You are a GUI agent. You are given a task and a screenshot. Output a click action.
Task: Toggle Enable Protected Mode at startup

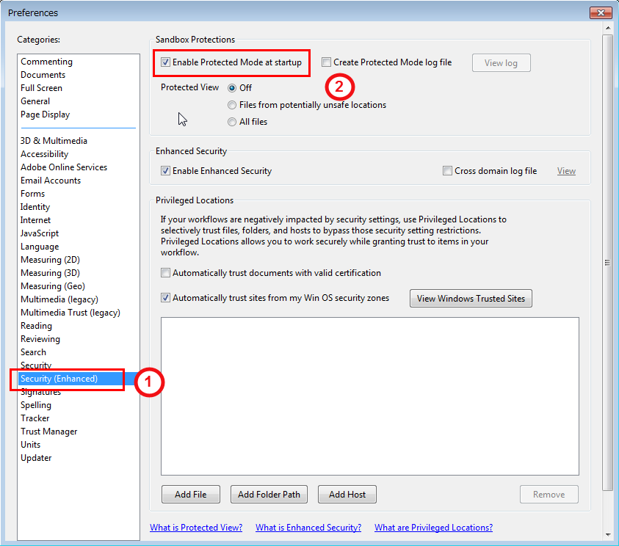166,63
